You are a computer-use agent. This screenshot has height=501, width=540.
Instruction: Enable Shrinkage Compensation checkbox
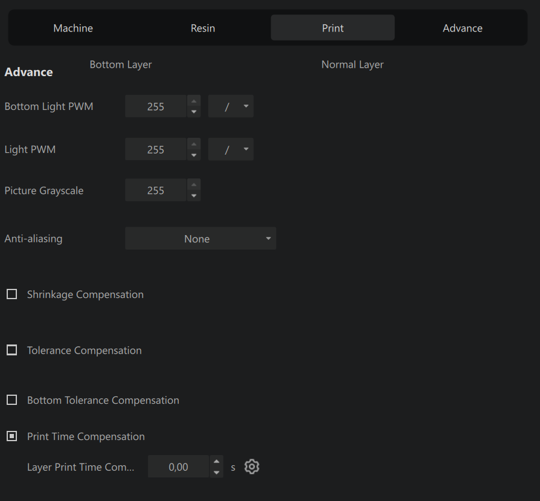click(x=11, y=294)
